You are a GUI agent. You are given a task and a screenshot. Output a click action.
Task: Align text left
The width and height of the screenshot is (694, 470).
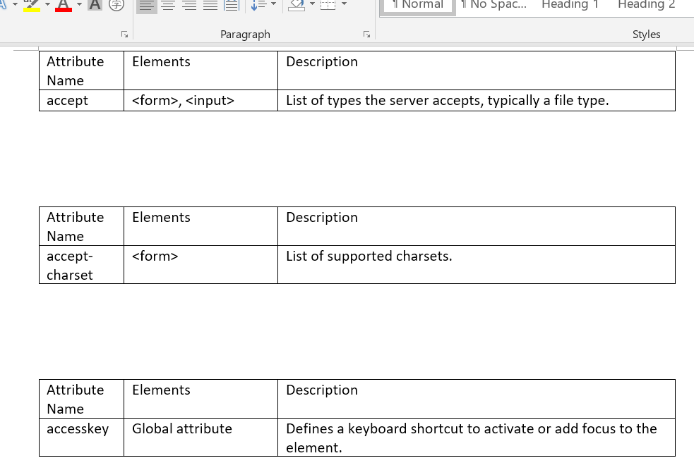coord(147,6)
